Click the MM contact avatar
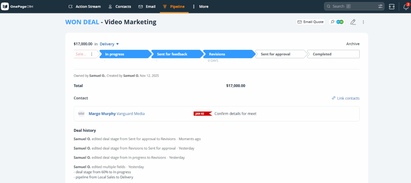Image resolution: width=411 pixels, height=183 pixels. click(x=81, y=113)
